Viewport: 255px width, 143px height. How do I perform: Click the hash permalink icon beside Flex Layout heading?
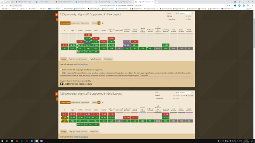[x=57, y=15]
